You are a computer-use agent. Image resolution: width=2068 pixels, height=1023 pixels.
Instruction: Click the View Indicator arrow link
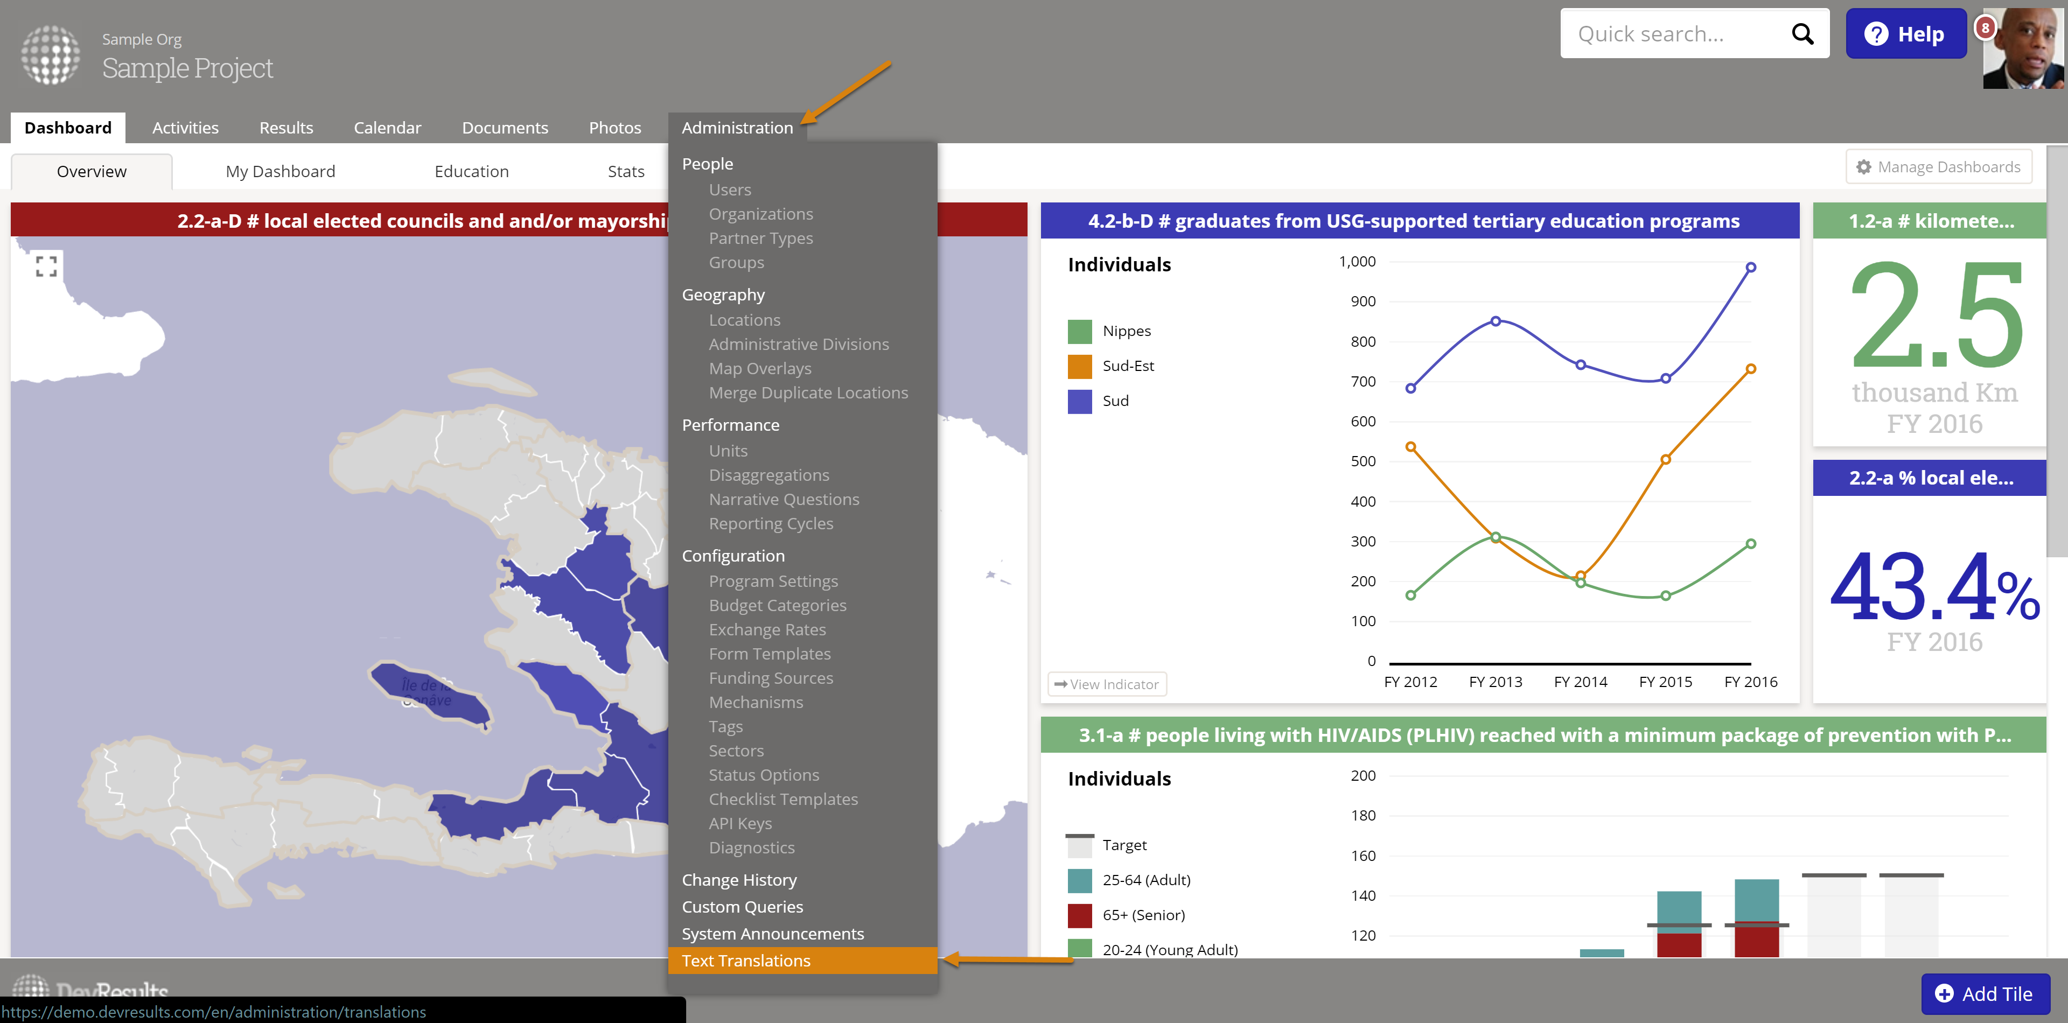point(1107,684)
